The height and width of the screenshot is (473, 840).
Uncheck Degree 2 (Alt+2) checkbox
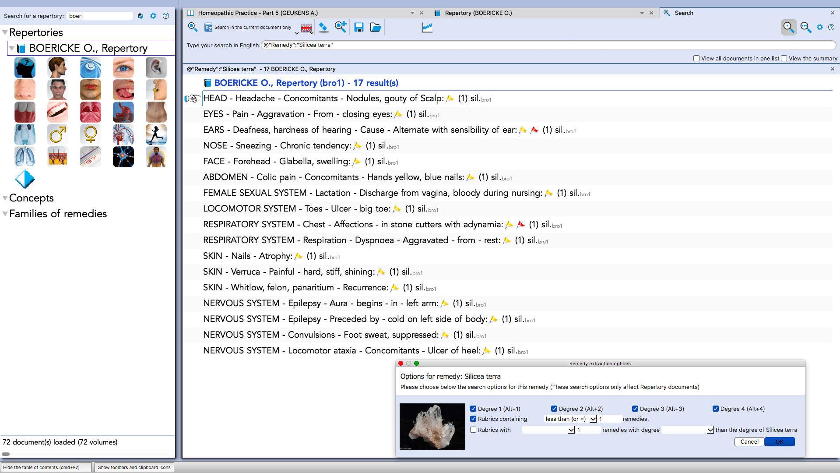click(554, 409)
